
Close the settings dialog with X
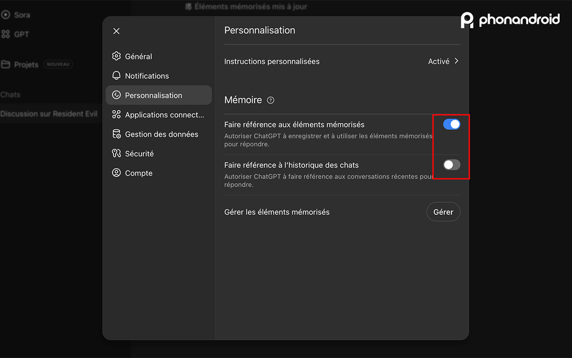[116, 31]
